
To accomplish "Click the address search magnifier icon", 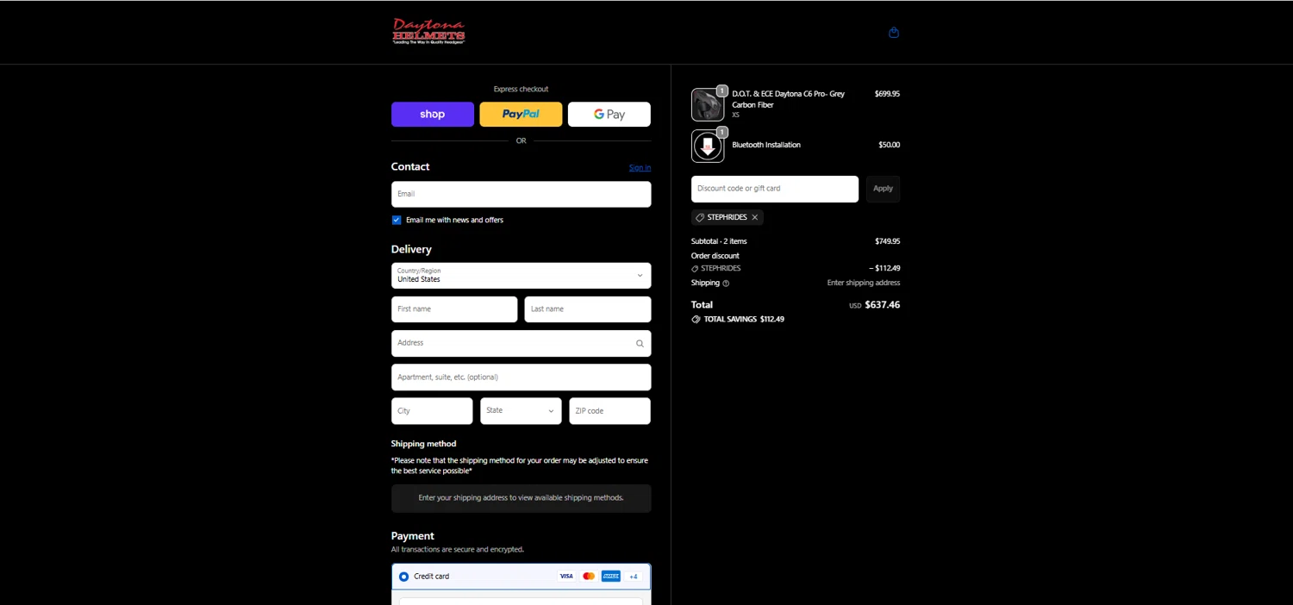I will click(640, 343).
